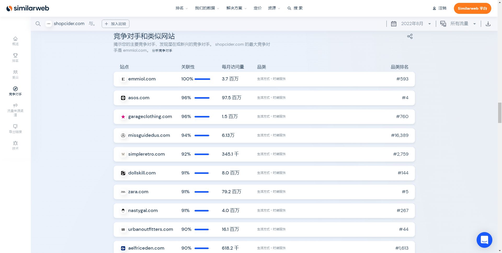Expand the 排名 navigation dropdown
502x253 pixels.
coord(182,8)
